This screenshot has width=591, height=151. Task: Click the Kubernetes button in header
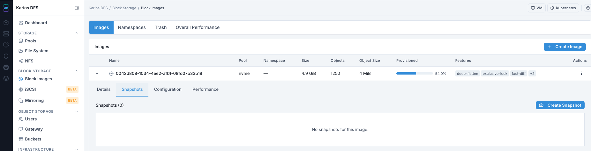point(563,8)
